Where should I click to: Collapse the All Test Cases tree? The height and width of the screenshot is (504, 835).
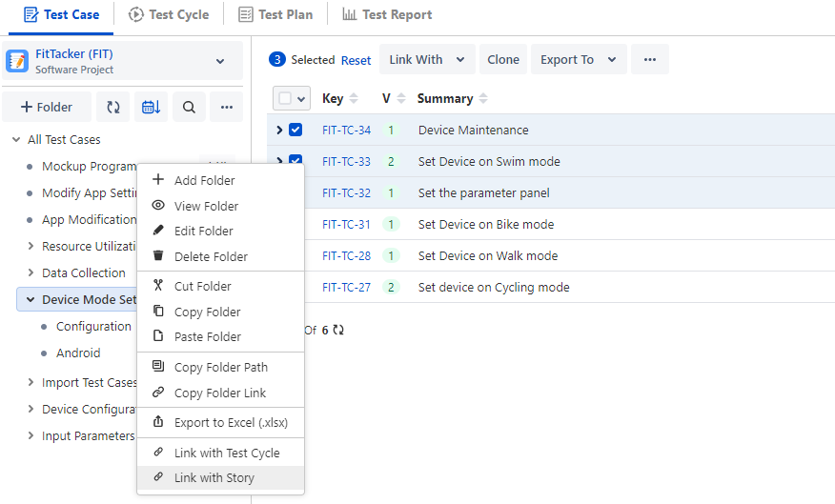(x=16, y=139)
